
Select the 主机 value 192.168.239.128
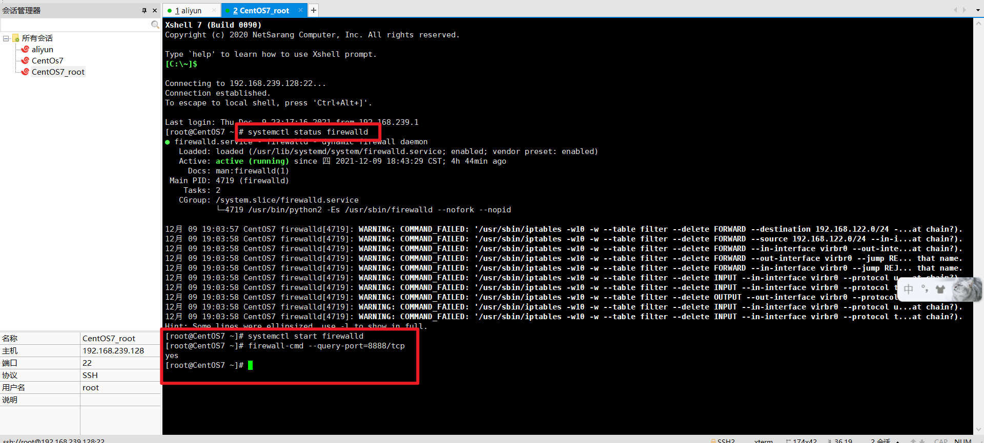pyautogui.click(x=113, y=351)
